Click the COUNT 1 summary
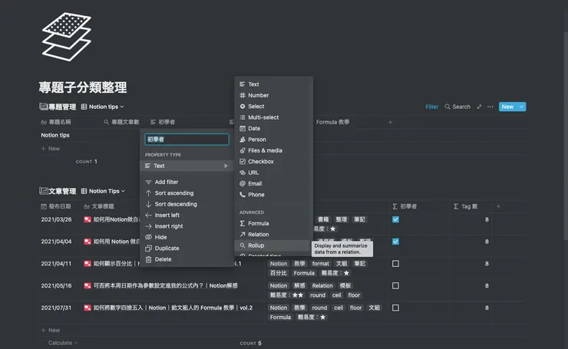Screen dimensions: 568x349 pyautogui.click(x=87, y=162)
